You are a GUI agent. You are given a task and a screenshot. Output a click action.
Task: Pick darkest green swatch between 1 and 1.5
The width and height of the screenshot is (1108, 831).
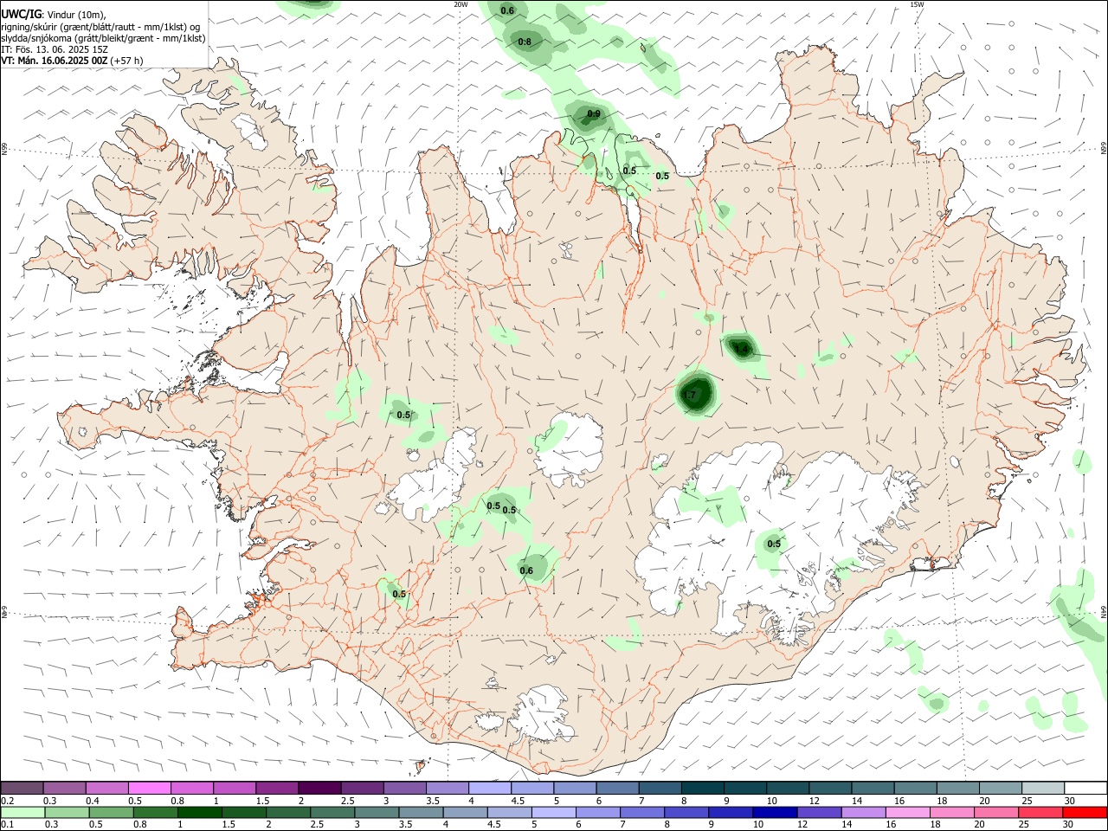[x=201, y=812]
